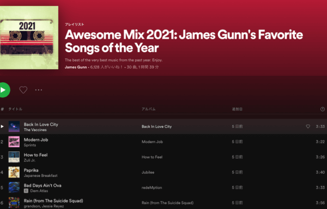Click the Paprika track artwork
This screenshot has height=209, width=327.
coord(14,172)
